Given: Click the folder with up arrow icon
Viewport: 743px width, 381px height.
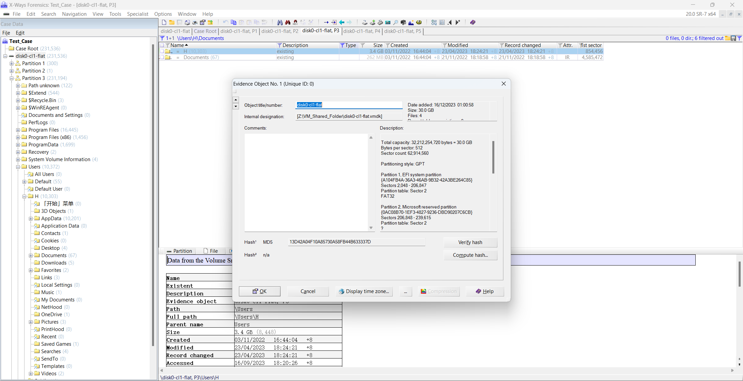Looking at the screenshot, I should tap(210, 22).
